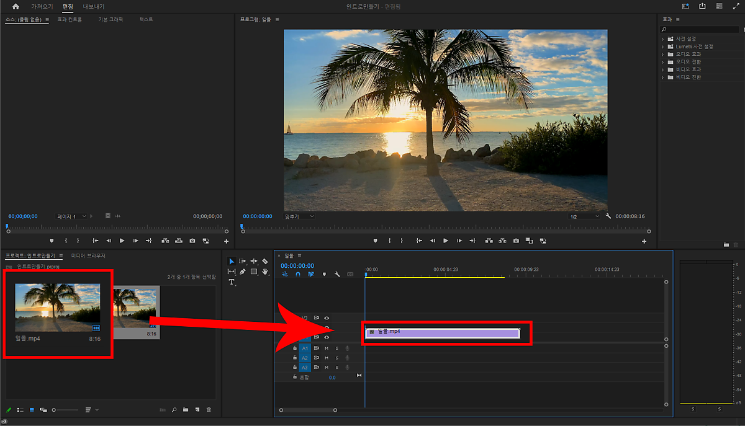Expand the 비디오 효과 effects folder

[663, 69]
